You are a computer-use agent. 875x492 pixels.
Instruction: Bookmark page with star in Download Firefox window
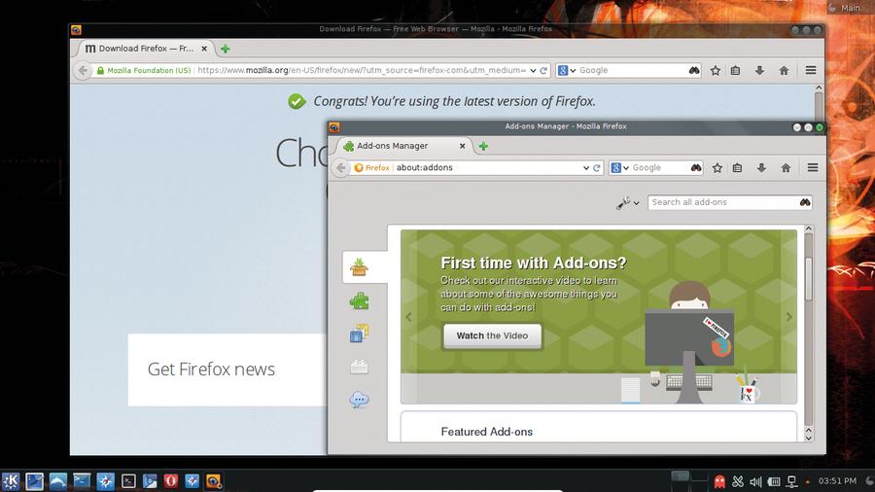click(x=716, y=71)
